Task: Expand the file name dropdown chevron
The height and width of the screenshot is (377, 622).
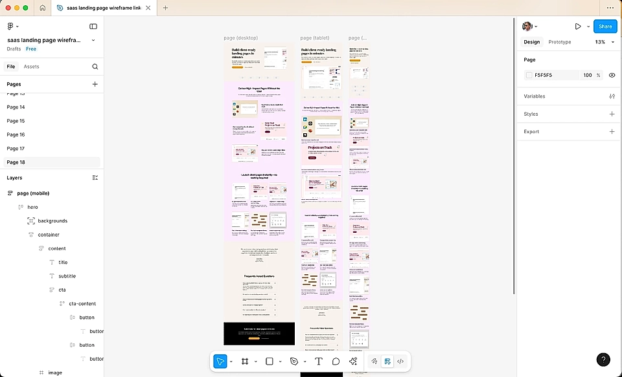Action: (x=93, y=40)
